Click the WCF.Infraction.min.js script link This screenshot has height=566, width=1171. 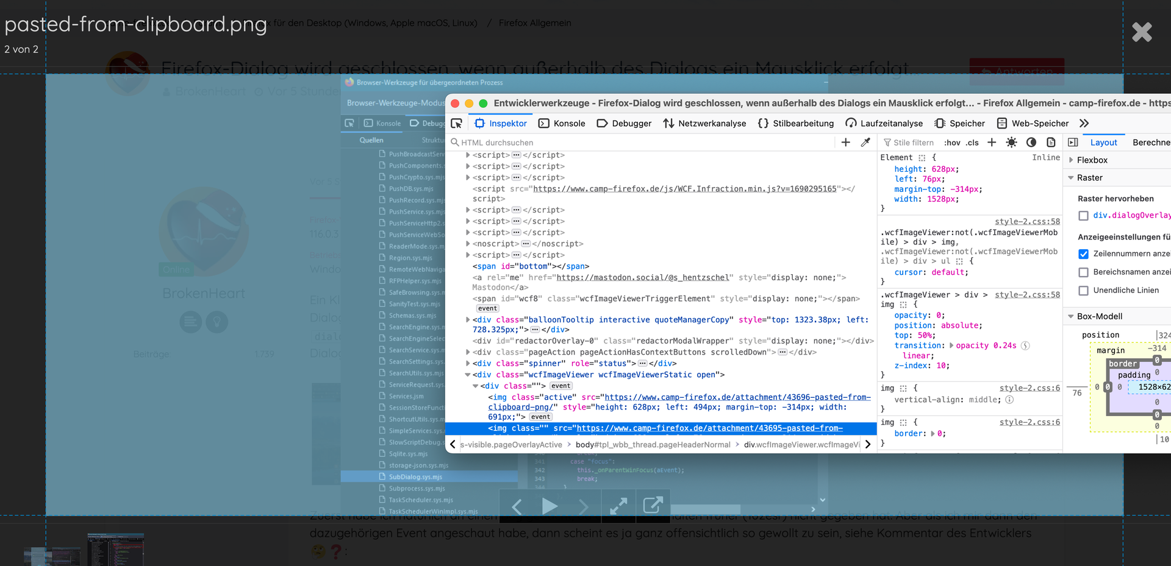pyautogui.click(x=684, y=189)
